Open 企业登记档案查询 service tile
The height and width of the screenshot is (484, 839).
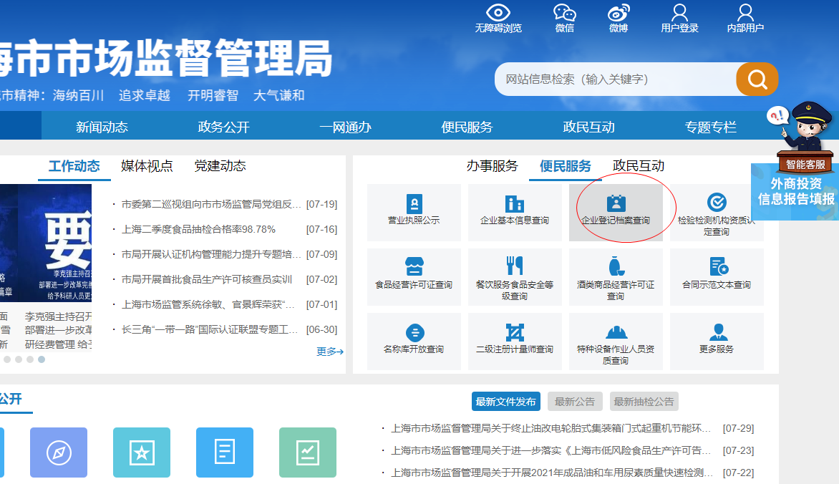(x=616, y=213)
